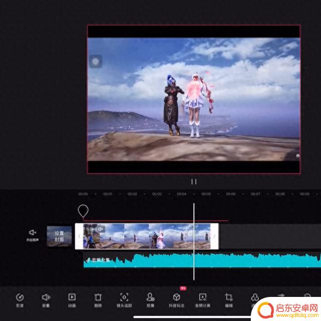Image resolution: width=321 pixels, height=321 pixels.
Task: Open the 音量 volume tool
Action: [46, 300]
